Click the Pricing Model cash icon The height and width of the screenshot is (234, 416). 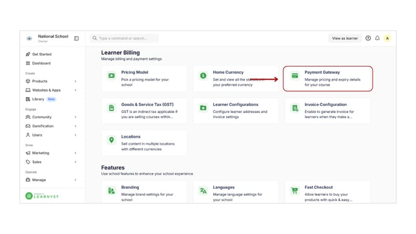111,76
